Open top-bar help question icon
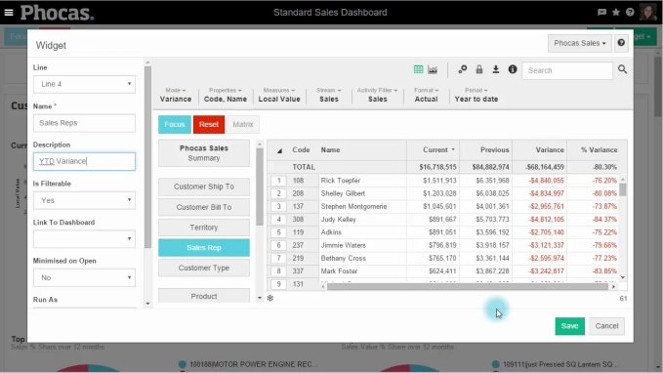The width and height of the screenshot is (663, 373). coord(630,13)
